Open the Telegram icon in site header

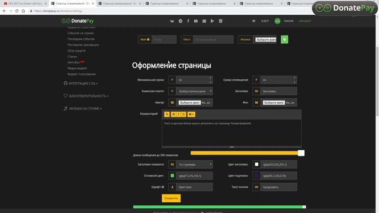pos(180,21)
